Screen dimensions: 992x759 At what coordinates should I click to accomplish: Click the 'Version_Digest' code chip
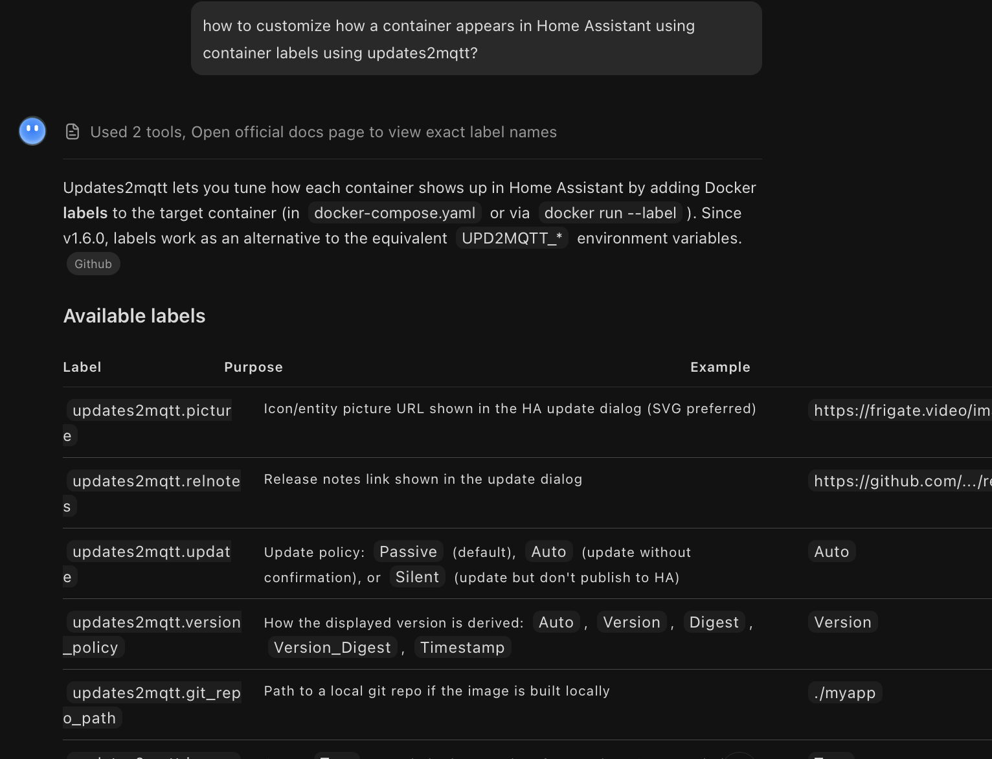tap(332, 648)
